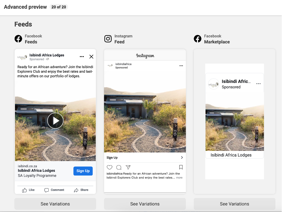Click the '20 of 20' preview counter
The width and height of the screenshot is (282, 212).
[x=59, y=7]
